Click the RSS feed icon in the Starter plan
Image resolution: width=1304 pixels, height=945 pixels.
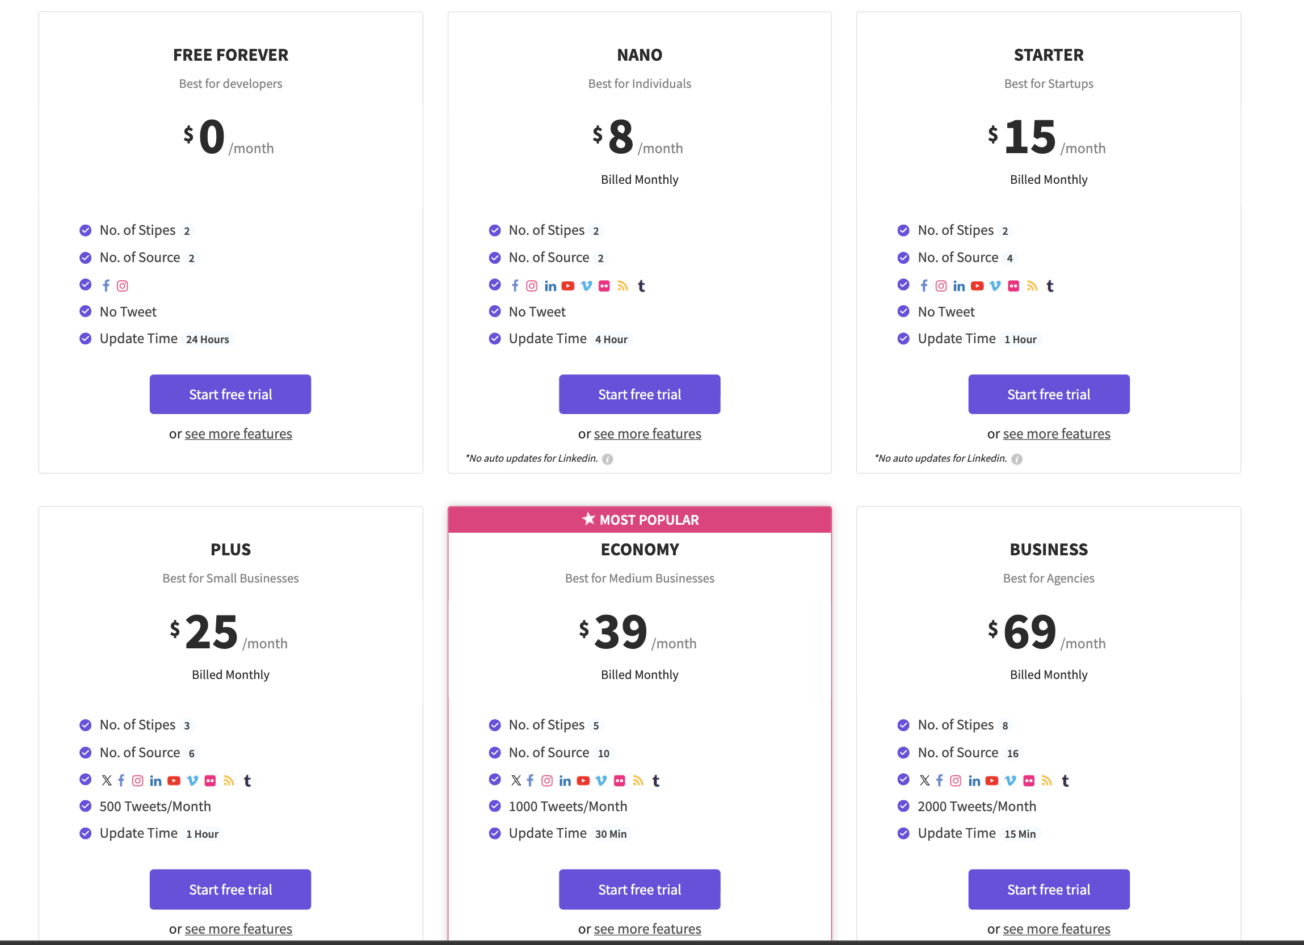(1033, 285)
